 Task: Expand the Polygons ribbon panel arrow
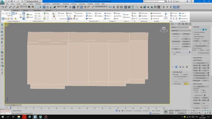pyautogui.click(x=116, y=21)
